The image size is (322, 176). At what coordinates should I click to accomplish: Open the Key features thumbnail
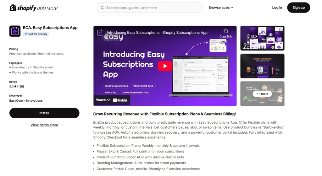pos(263,38)
